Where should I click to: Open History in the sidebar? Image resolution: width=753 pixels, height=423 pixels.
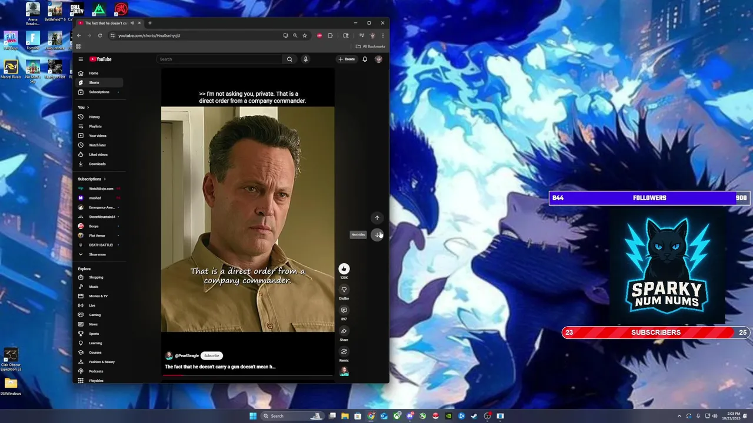tap(98, 117)
